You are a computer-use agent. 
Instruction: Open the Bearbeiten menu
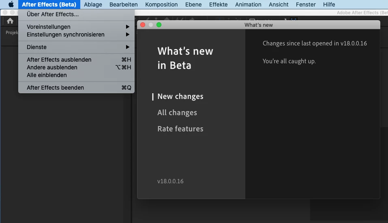(124, 4)
